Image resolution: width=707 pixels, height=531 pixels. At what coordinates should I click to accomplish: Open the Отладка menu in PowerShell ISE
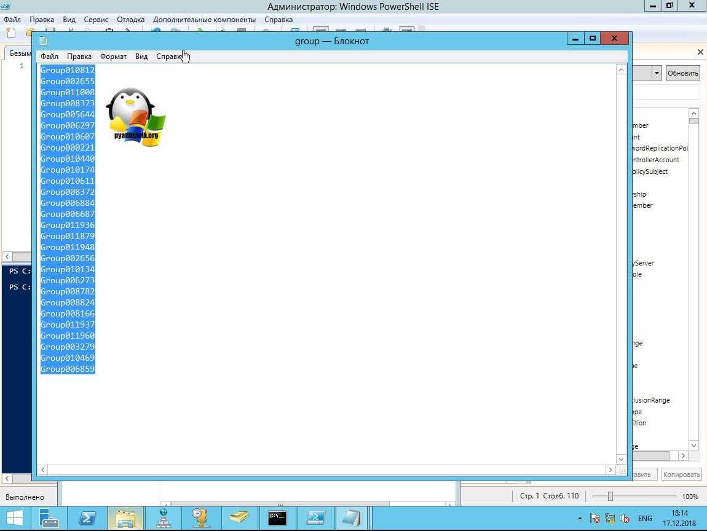pyautogui.click(x=130, y=20)
